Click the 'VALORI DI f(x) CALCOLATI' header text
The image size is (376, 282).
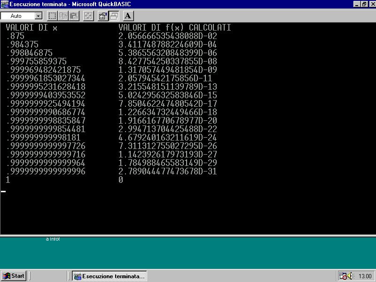click(x=174, y=28)
